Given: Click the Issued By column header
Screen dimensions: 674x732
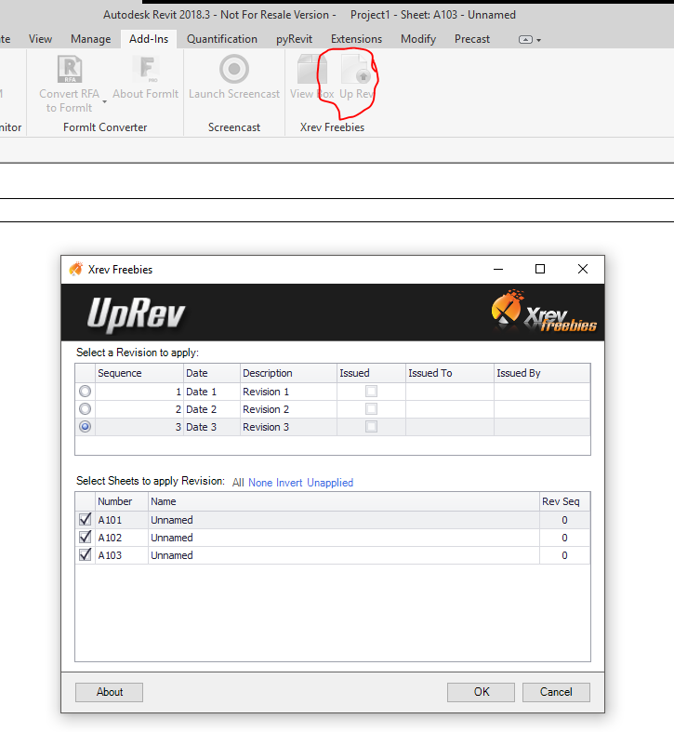Looking at the screenshot, I should coord(542,373).
